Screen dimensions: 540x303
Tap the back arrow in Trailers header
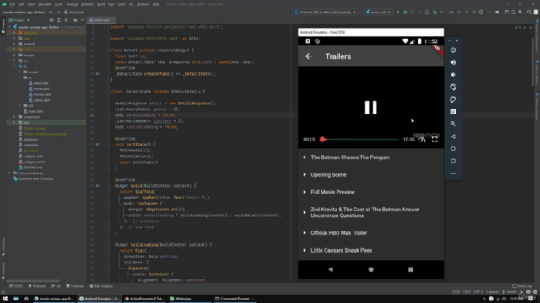point(309,56)
